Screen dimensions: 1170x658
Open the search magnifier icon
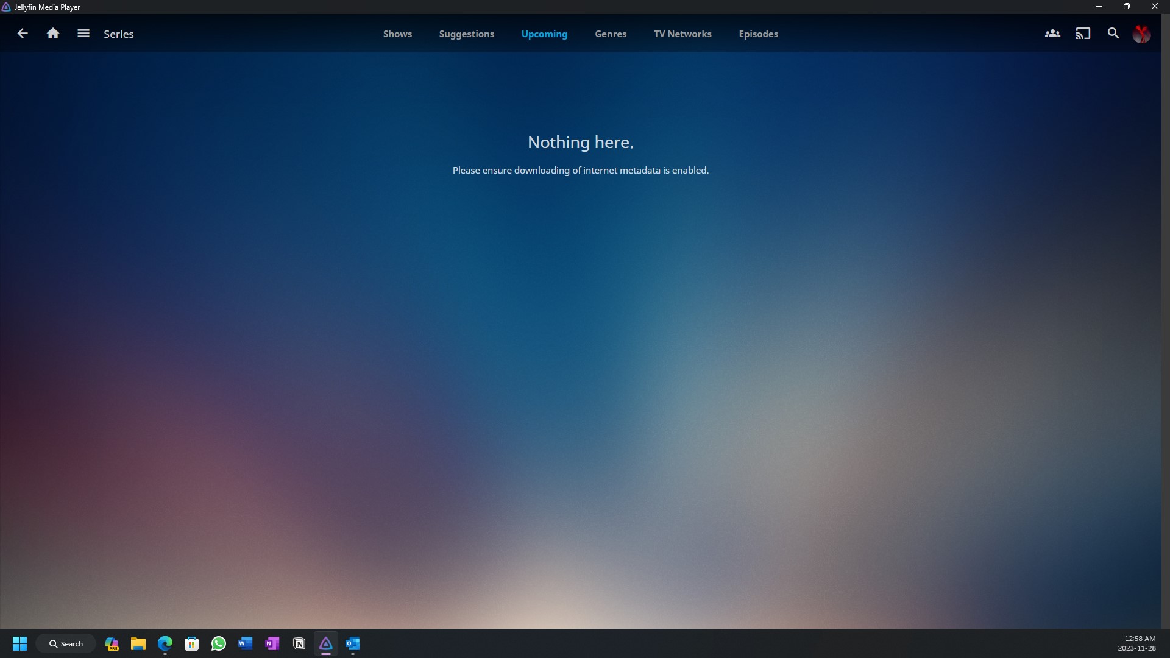click(x=1113, y=34)
